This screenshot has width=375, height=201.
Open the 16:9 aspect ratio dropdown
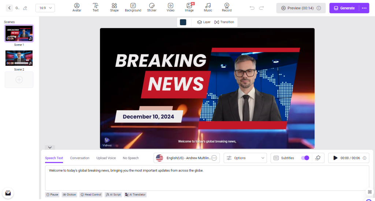(x=45, y=8)
